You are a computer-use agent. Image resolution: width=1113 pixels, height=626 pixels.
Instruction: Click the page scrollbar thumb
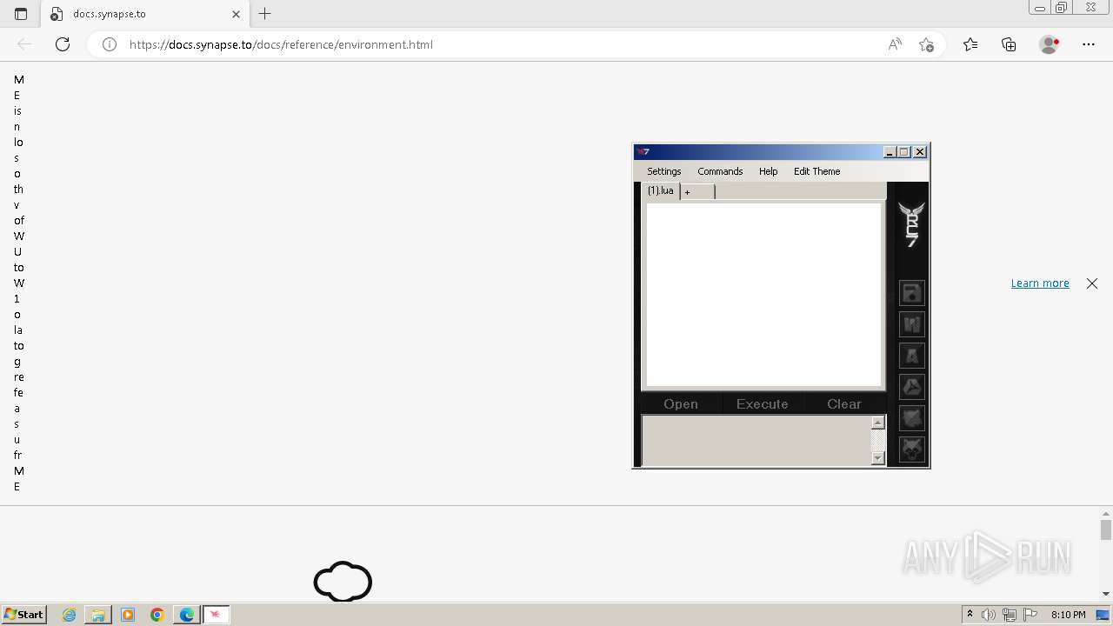(x=1106, y=529)
